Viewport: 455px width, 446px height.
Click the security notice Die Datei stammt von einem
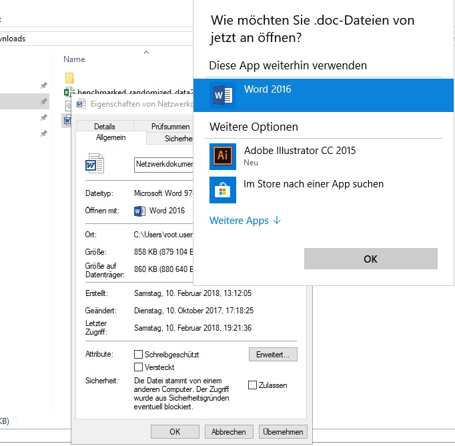click(181, 393)
